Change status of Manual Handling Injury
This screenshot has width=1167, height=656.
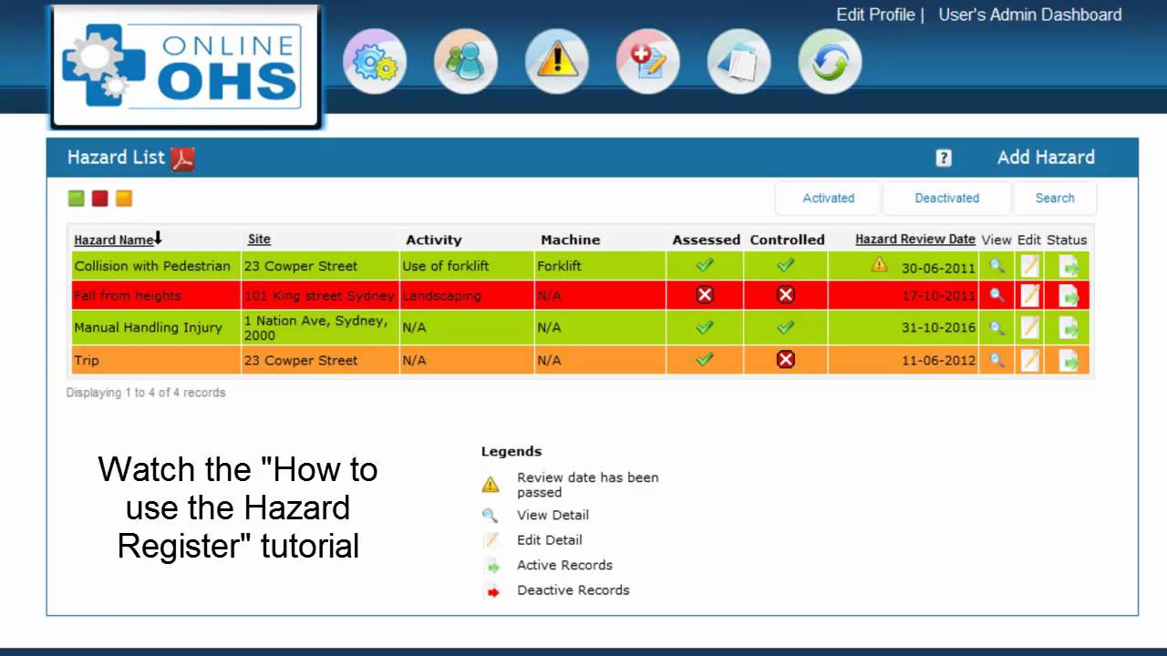coord(1069,327)
